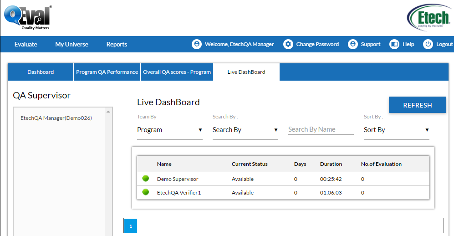The width and height of the screenshot is (454, 236).
Task: Click the Demo Supervisor name cell
Action: (x=178, y=179)
